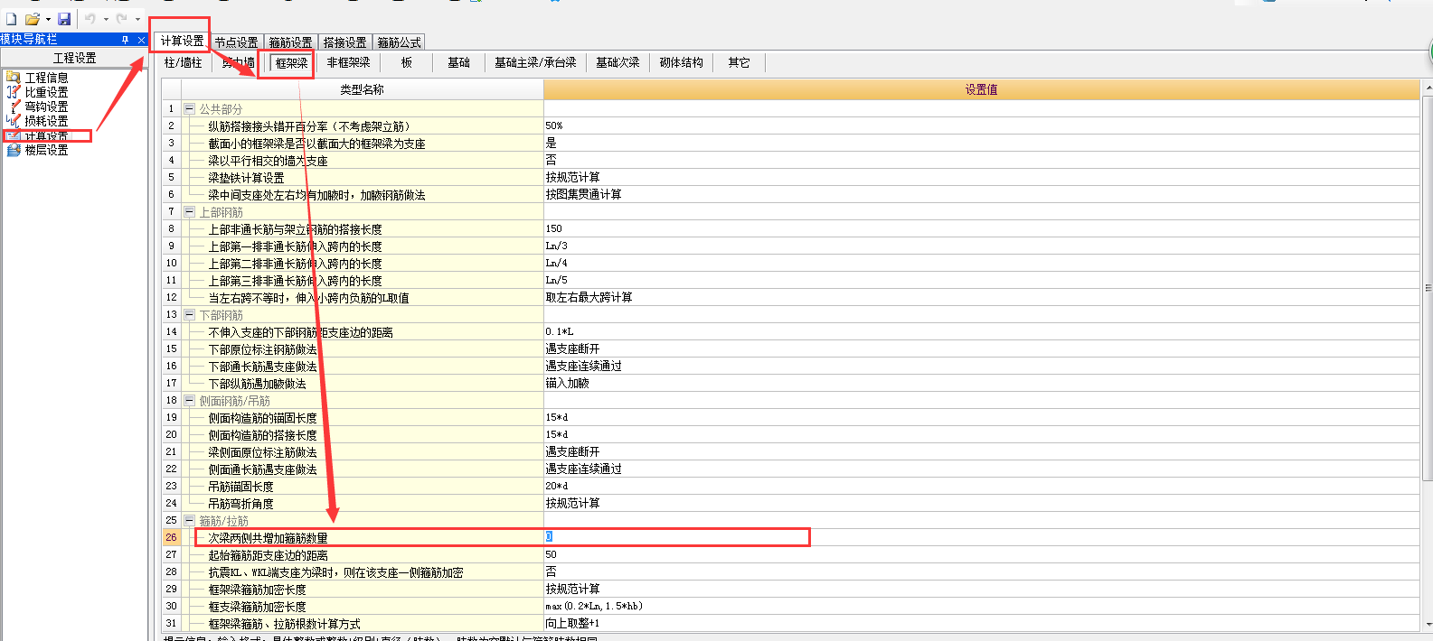Switch to the 箍筋公式 tab
1433x641 pixels.
pos(399,42)
